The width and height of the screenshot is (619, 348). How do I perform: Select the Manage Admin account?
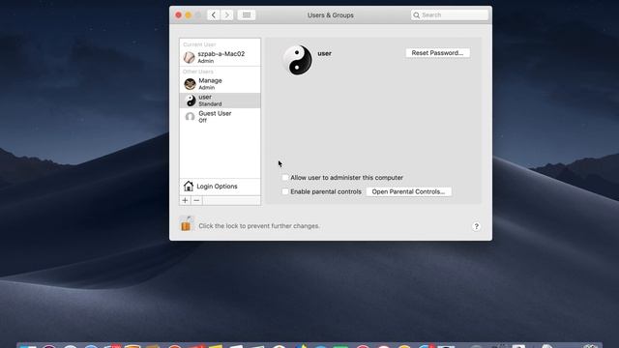coord(220,84)
